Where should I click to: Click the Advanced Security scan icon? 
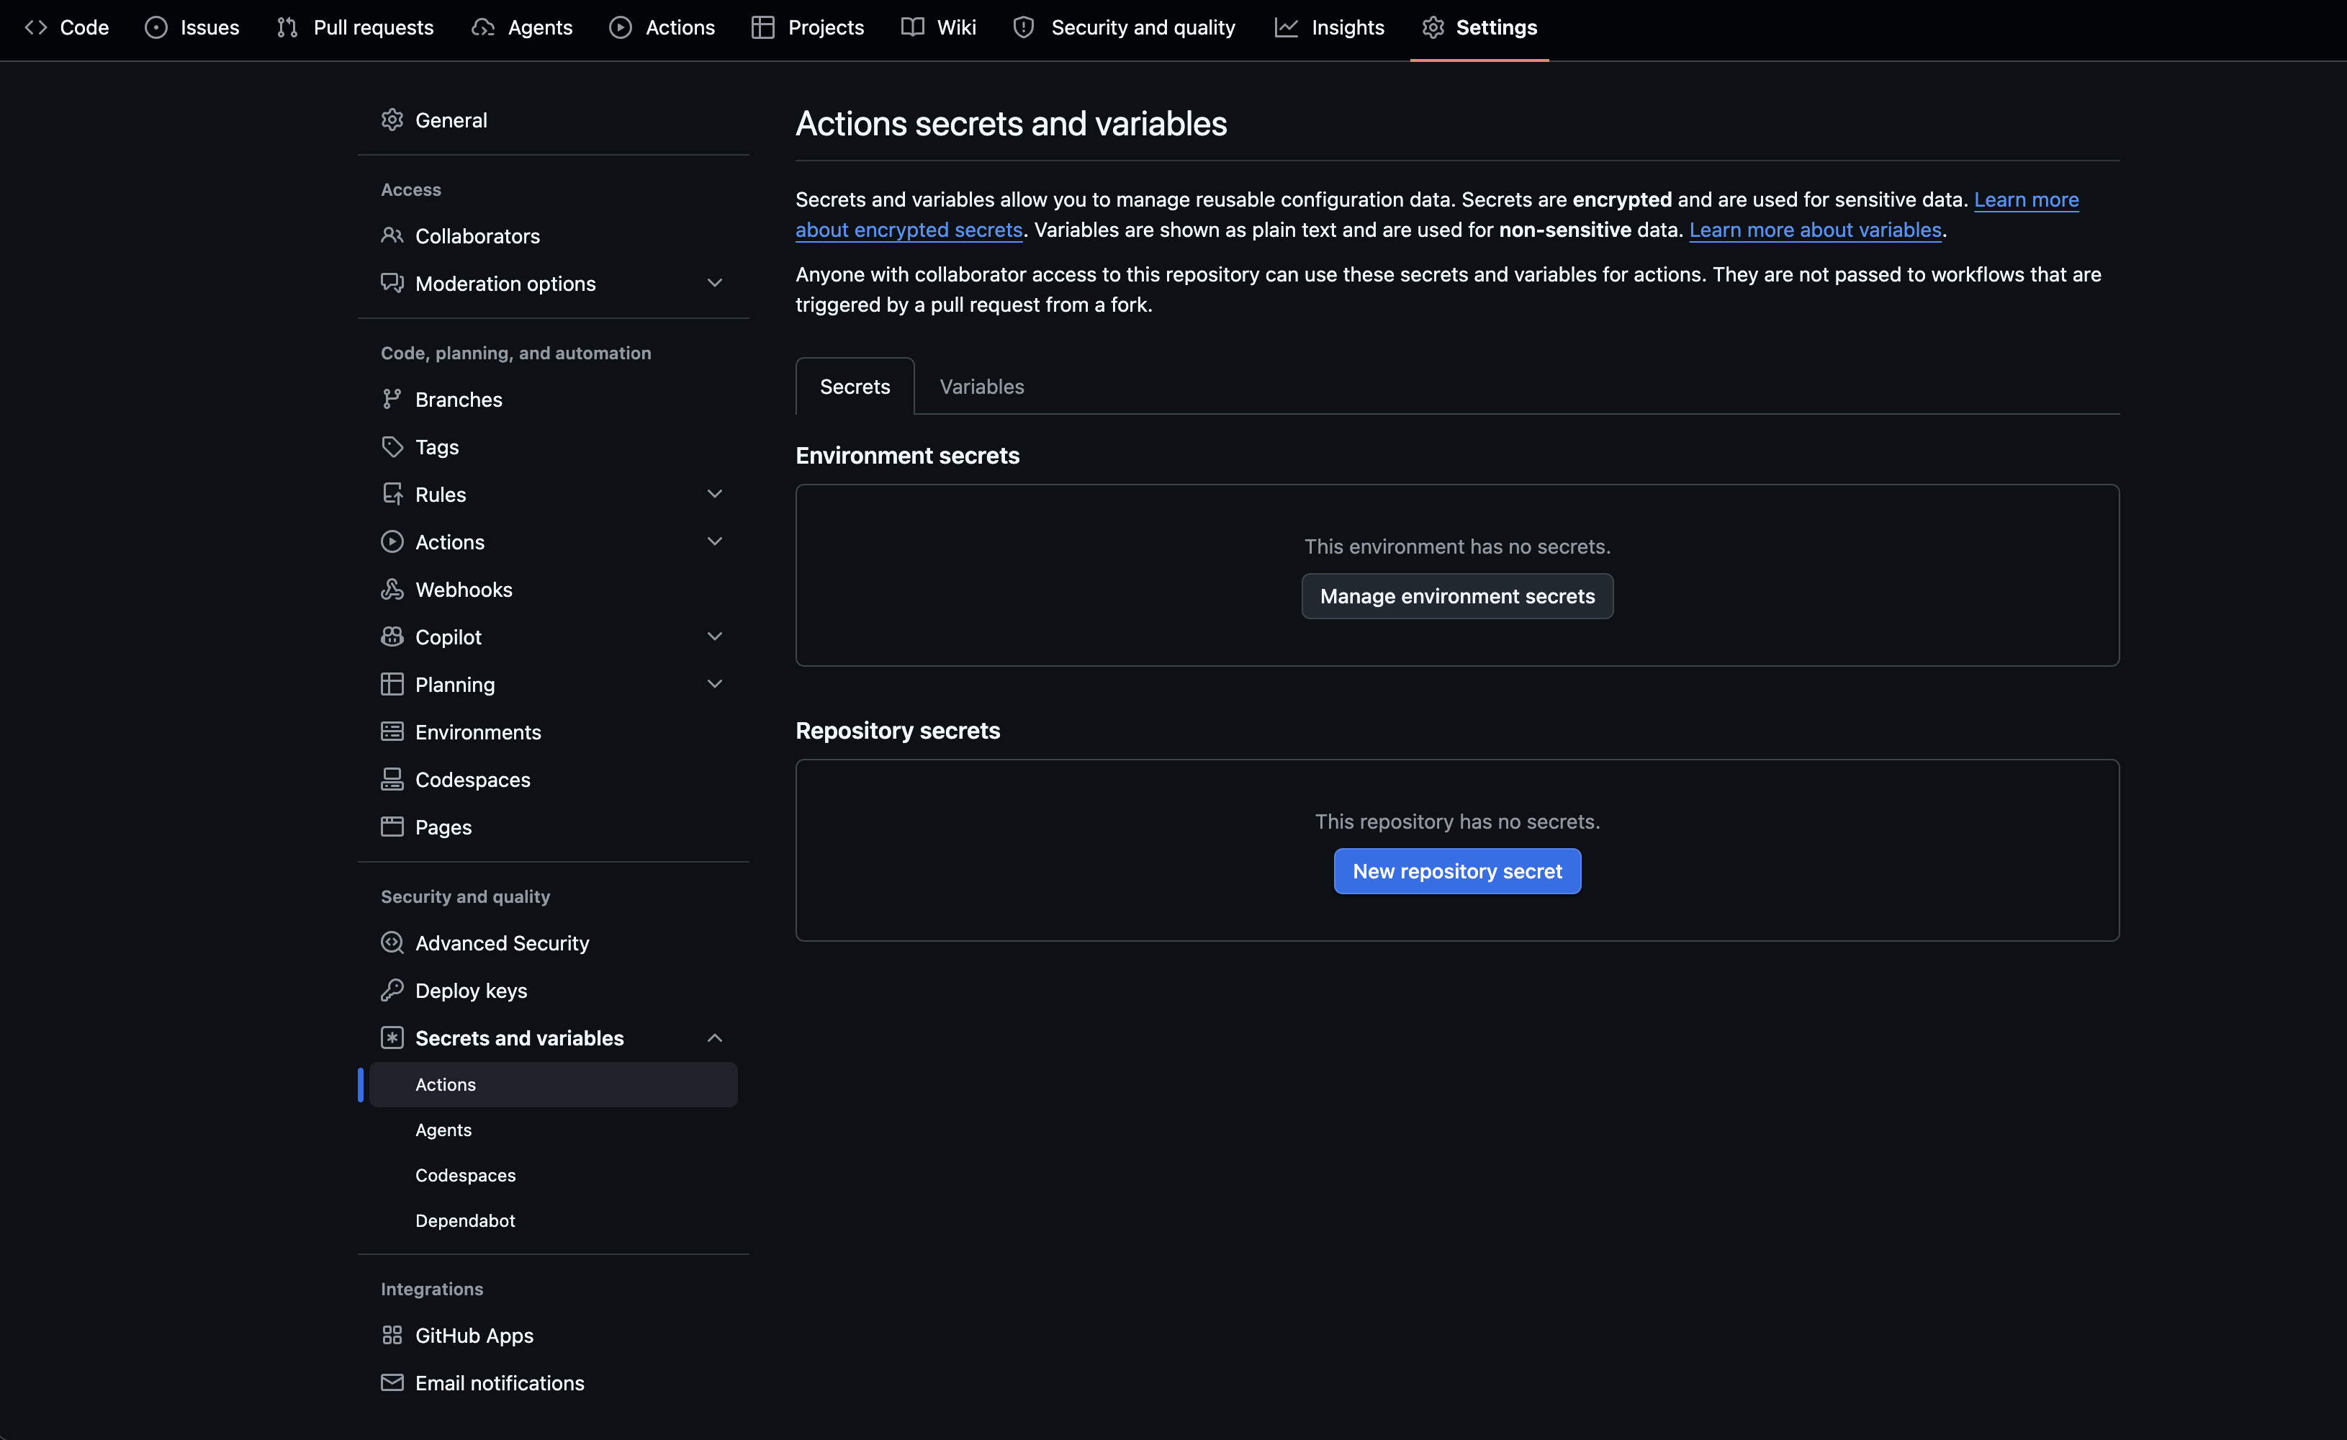[392, 943]
